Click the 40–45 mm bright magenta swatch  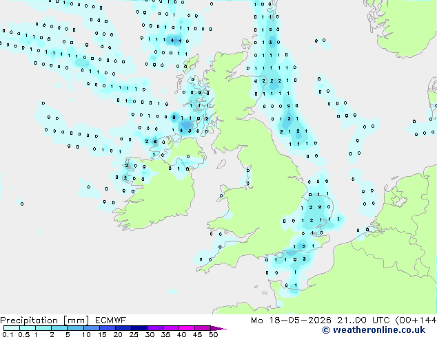click(187, 328)
